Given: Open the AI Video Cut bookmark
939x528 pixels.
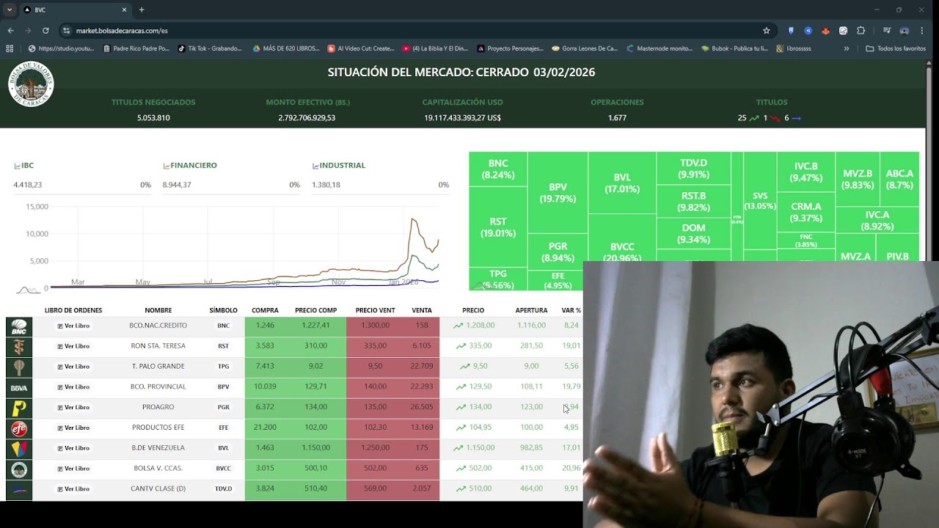Looking at the screenshot, I should click(x=361, y=48).
